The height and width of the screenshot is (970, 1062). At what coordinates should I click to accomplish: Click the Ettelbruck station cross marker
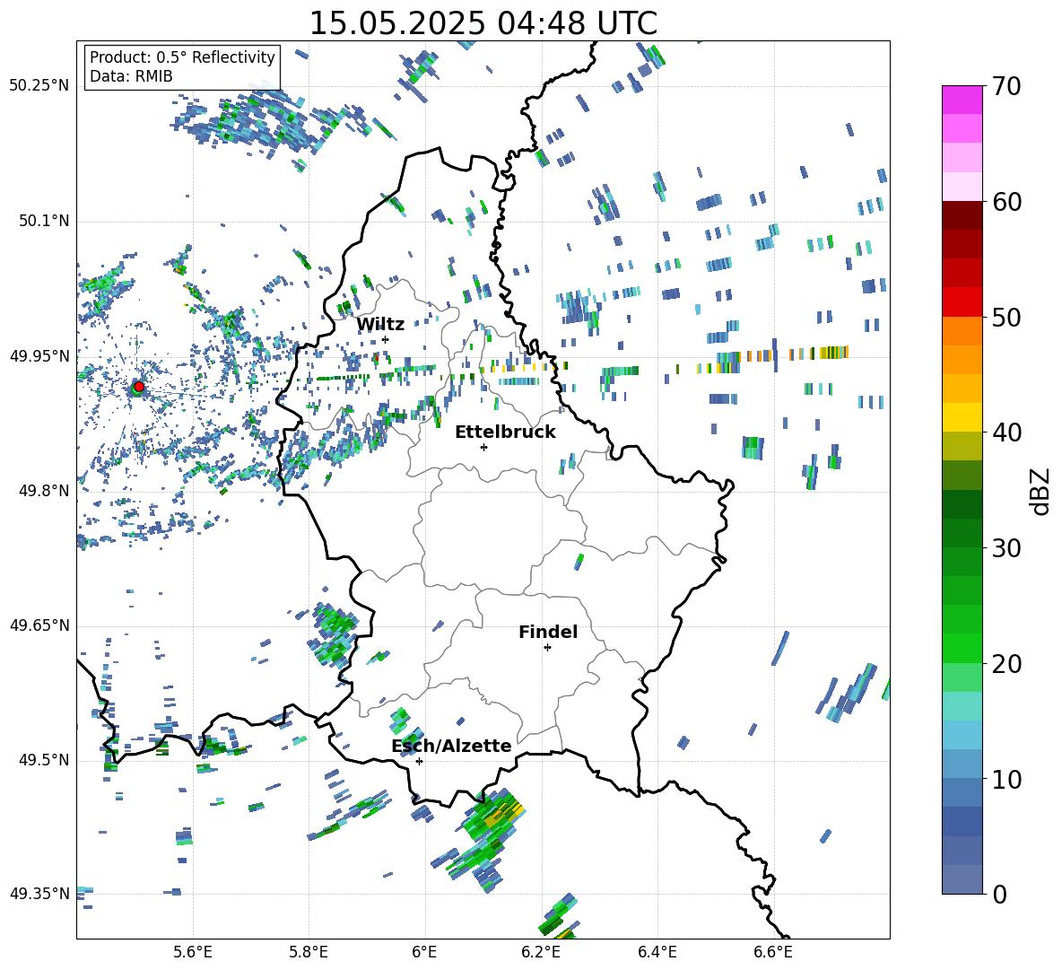tap(483, 447)
